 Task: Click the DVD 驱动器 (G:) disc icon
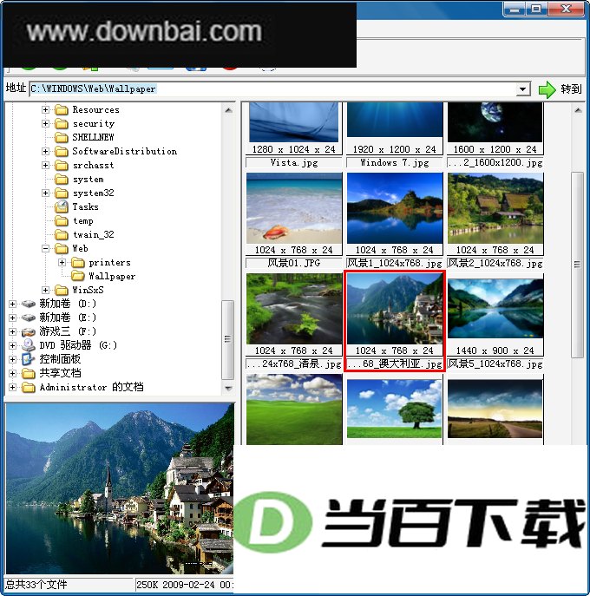click(x=28, y=345)
